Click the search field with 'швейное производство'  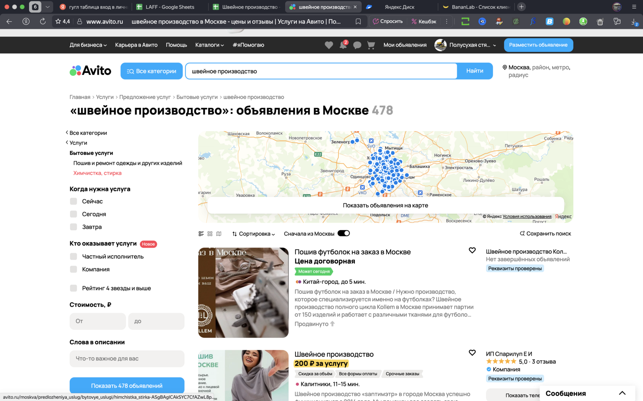point(321,71)
